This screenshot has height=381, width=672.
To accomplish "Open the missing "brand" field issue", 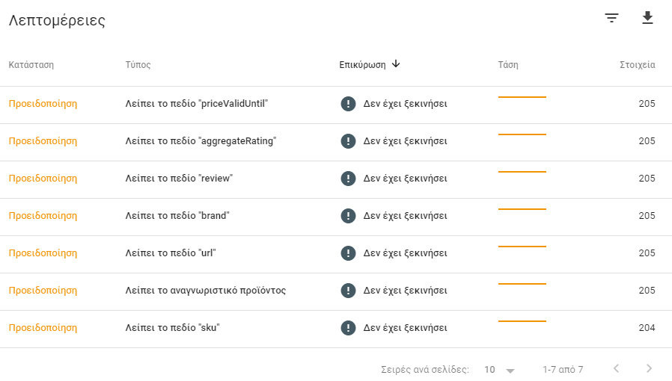I will tap(177, 216).
